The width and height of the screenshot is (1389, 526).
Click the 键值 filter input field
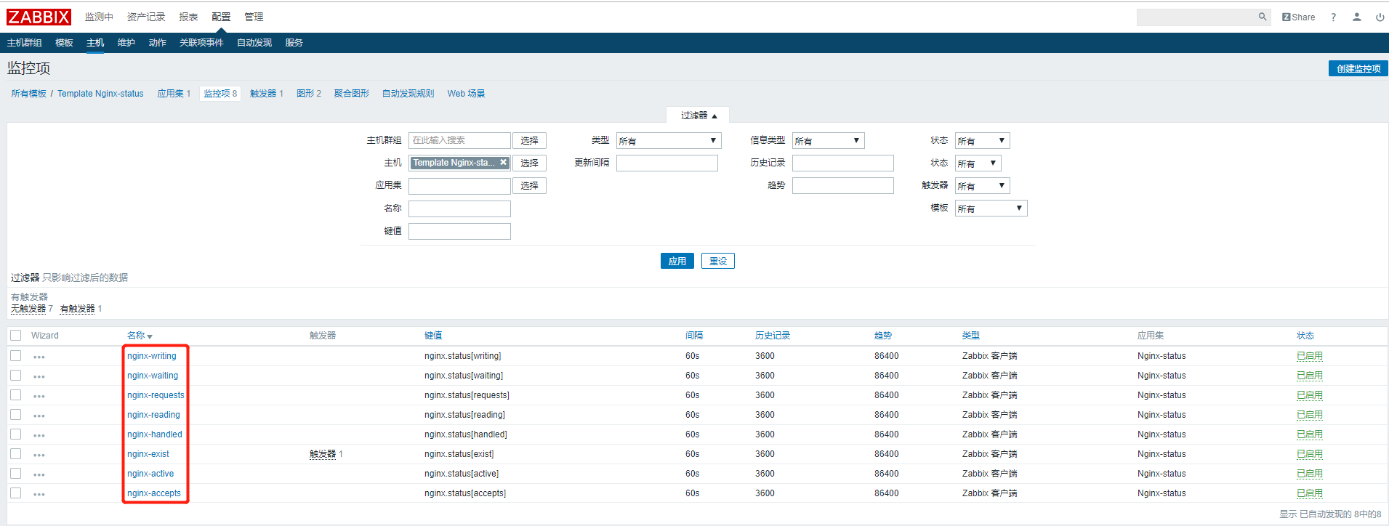(x=459, y=231)
